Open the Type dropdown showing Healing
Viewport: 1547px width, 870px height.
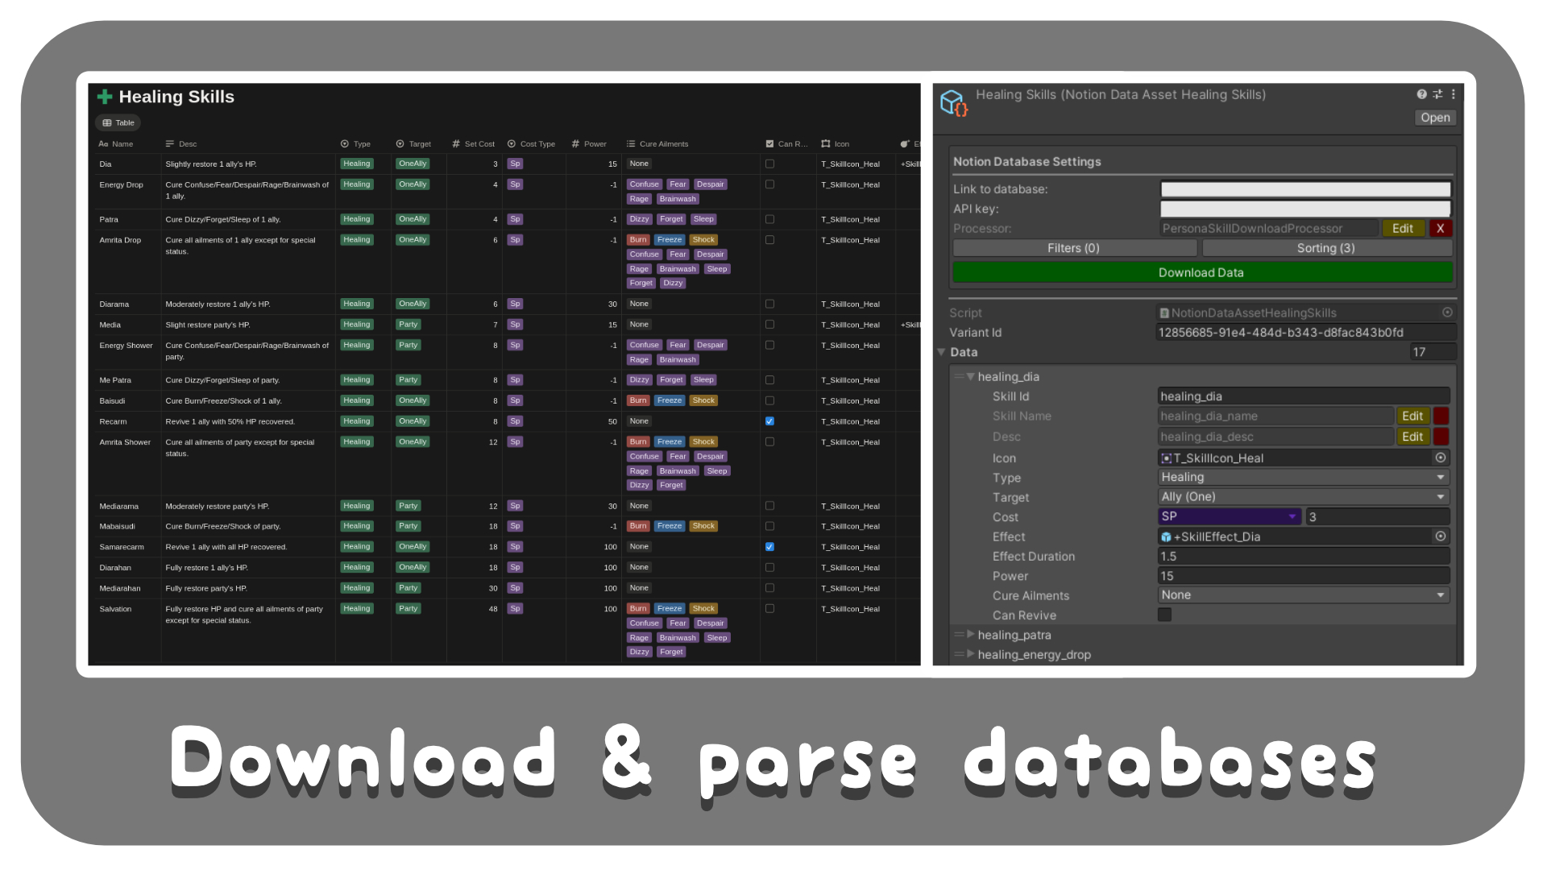coord(1304,478)
